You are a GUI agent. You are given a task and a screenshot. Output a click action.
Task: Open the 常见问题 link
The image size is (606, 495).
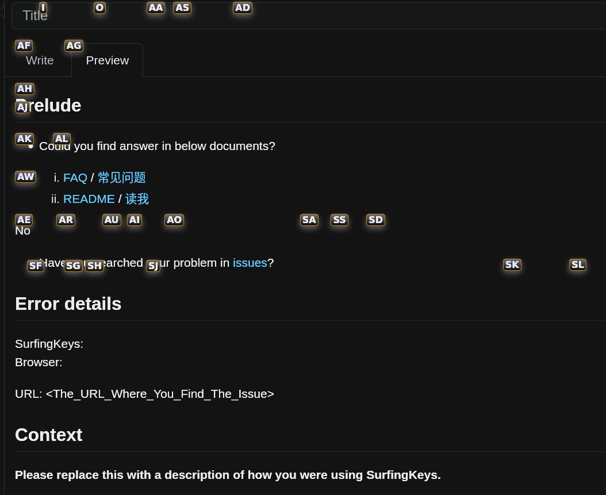click(x=121, y=178)
